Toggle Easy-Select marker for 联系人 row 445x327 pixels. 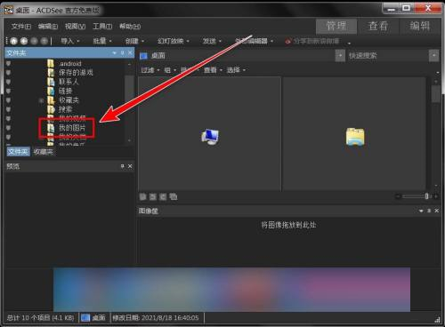coord(8,82)
